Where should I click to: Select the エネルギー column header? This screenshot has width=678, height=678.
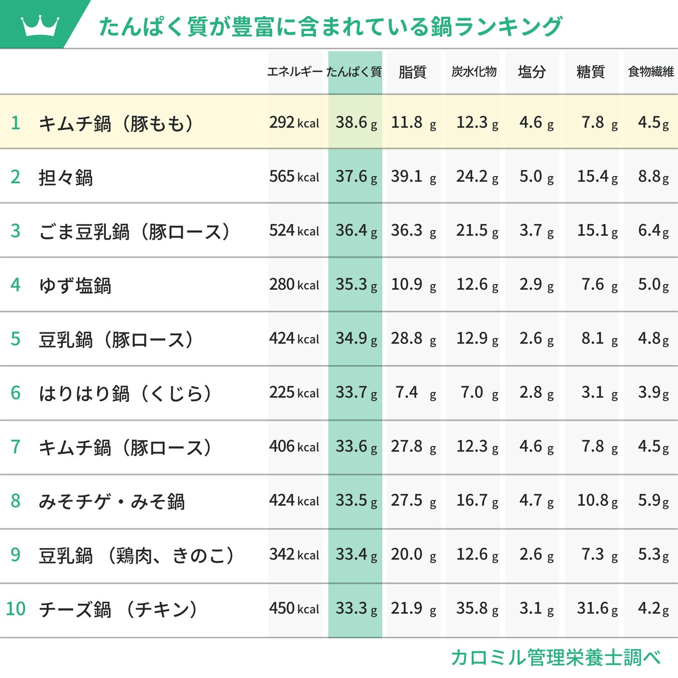pos(294,72)
